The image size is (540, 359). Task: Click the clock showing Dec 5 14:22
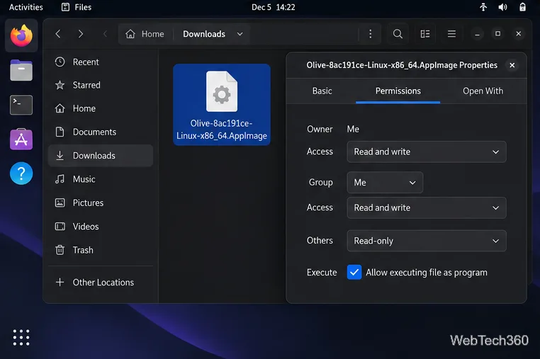(x=273, y=7)
